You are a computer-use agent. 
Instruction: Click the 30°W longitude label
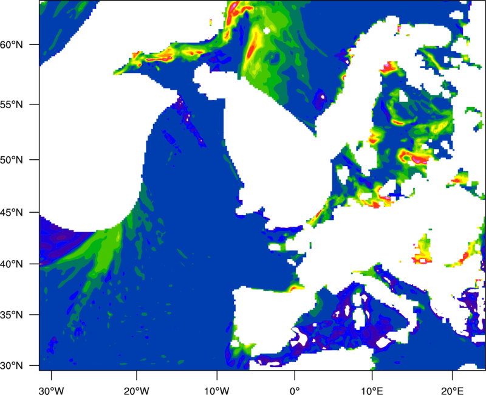pos(52,390)
